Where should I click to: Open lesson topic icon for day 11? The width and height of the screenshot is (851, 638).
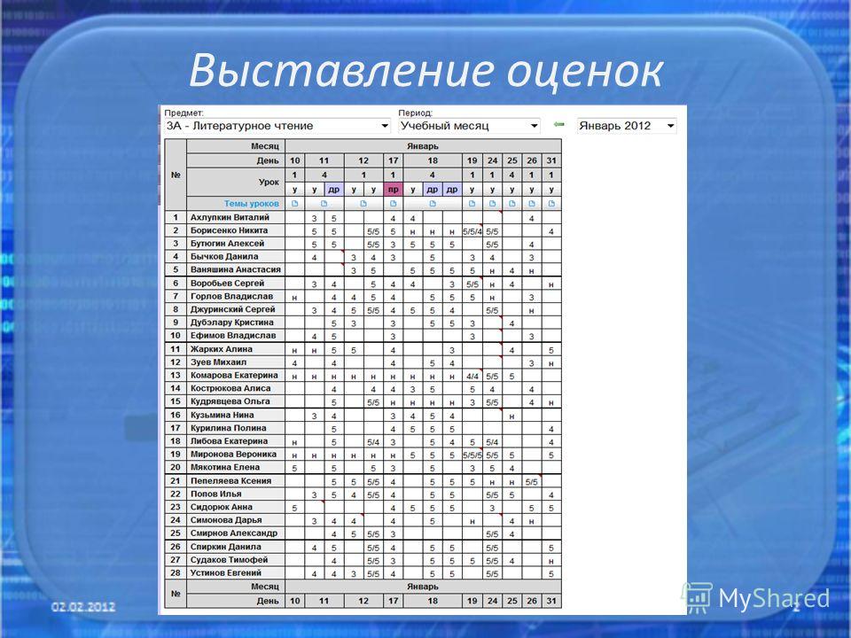[324, 204]
